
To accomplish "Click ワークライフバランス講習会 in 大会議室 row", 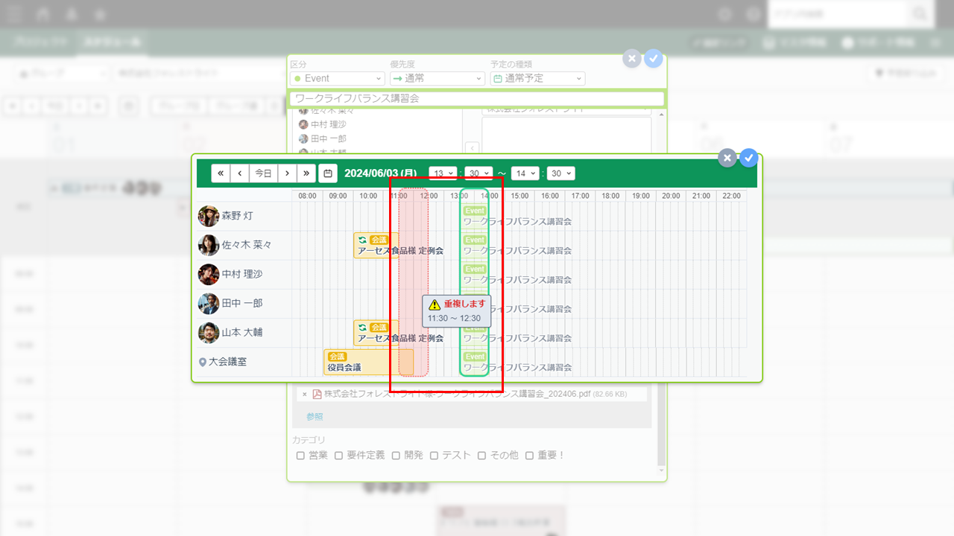I will [x=517, y=367].
